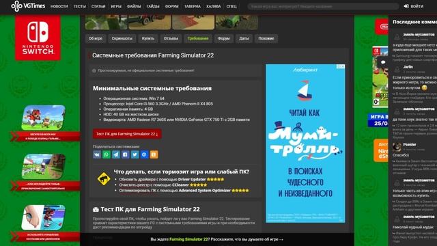
Task: Open the VGTimes logo home link
Action: pos(28,6)
